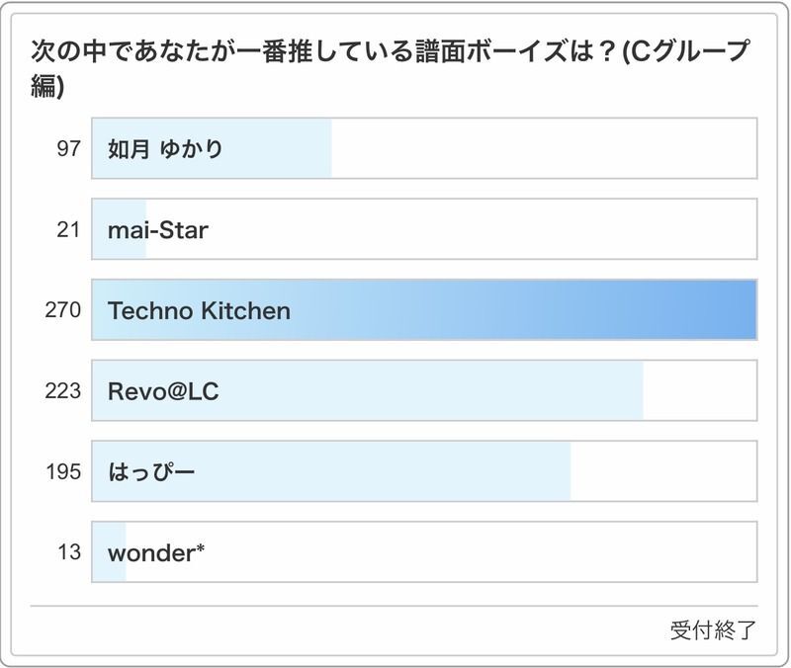
Task: Select the Techno Kitchen option label
Action: (x=199, y=311)
